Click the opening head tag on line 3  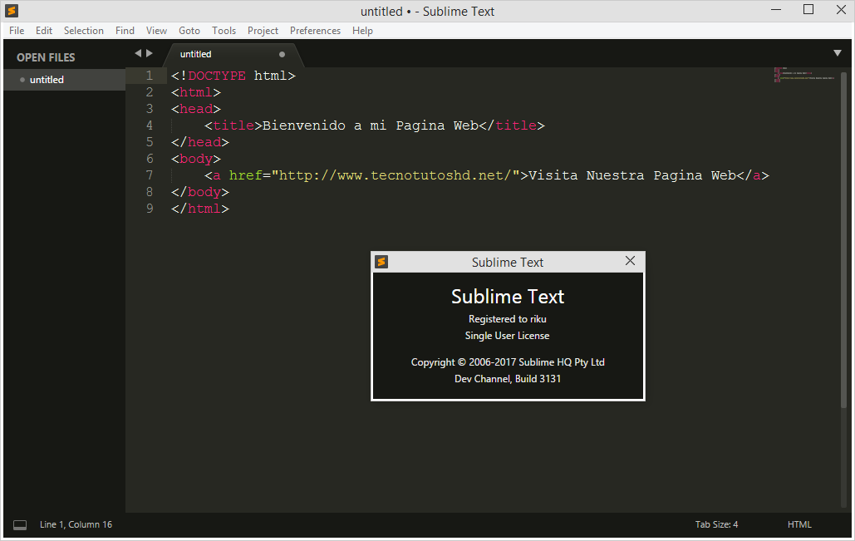click(x=196, y=109)
